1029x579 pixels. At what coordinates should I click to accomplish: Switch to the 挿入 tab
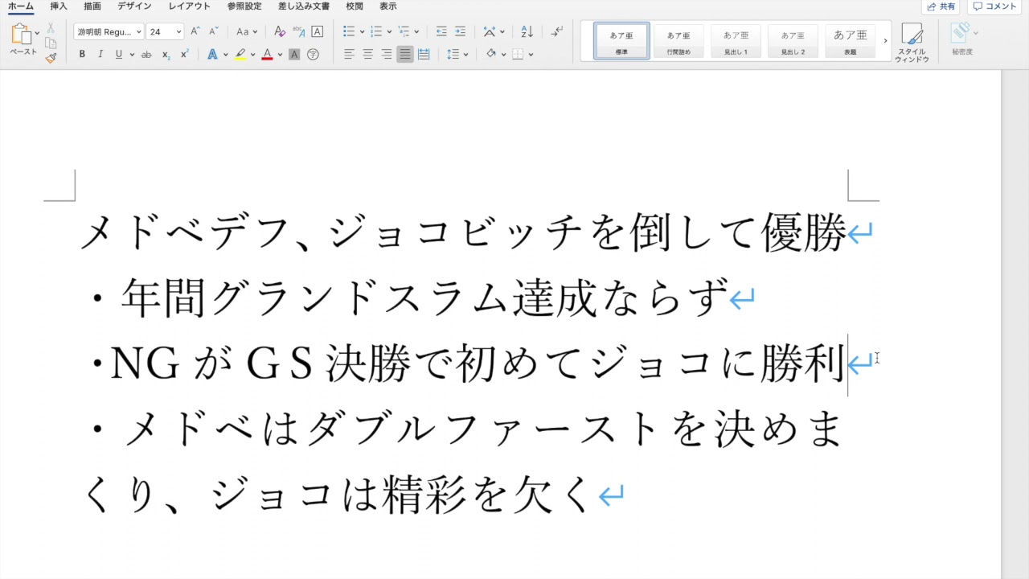pos(59,6)
